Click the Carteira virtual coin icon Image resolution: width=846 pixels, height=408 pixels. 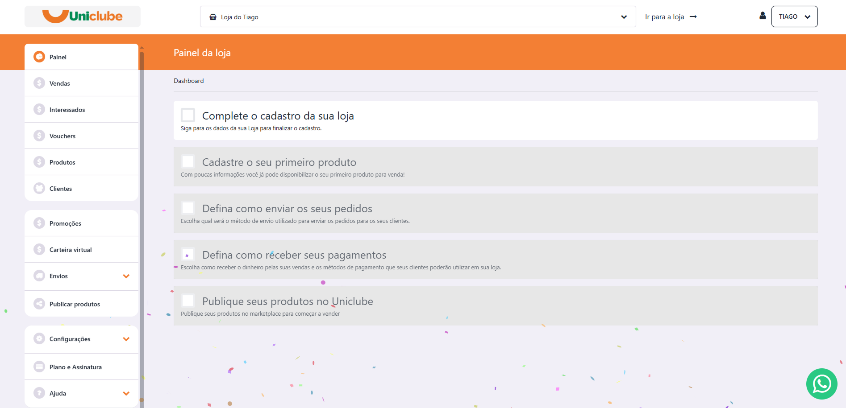coord(39,249)
